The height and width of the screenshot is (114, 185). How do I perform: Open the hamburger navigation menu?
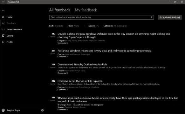(x=3, y=10)
